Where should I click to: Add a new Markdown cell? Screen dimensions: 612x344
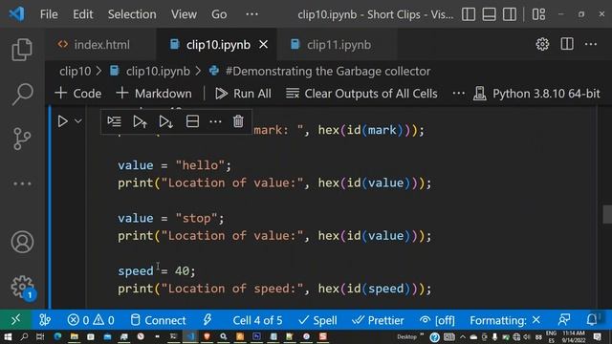click(154, 94)
